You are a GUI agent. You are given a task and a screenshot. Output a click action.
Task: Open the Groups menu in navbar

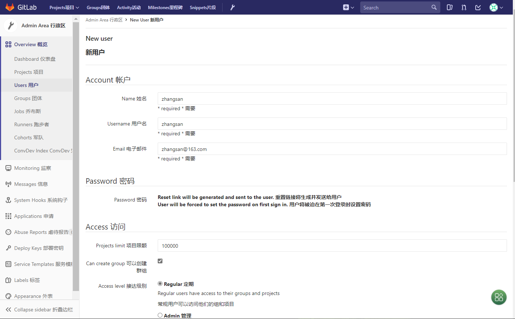tap(98, 7)
